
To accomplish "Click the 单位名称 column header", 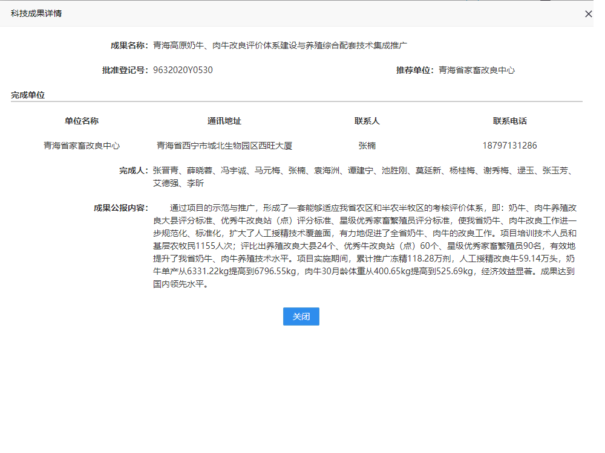I will pos(82,121).
